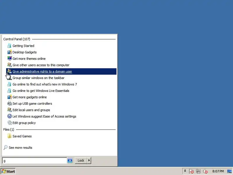Select 'Go online to get Windows Live Essentials'
Screen dimensions: 233x175
(x=41, y=91)
